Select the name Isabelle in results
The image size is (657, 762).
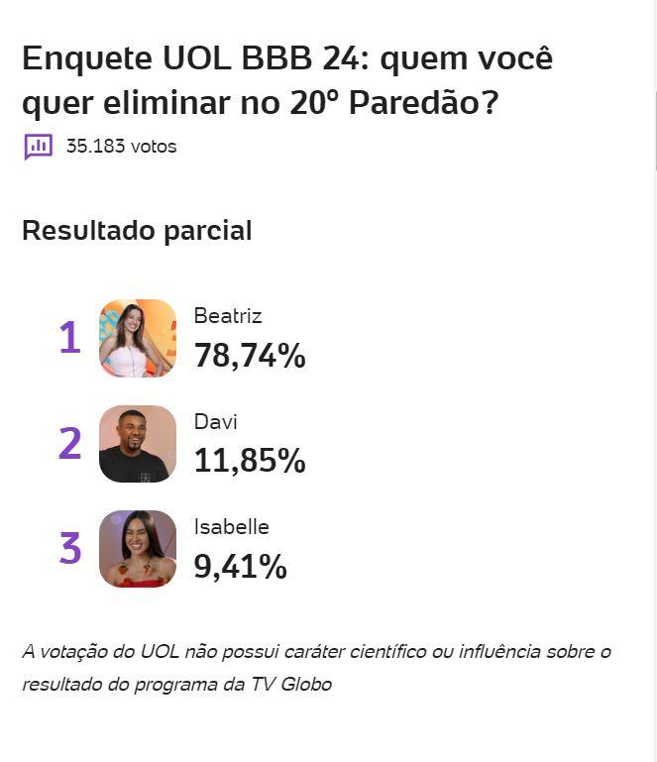pyautogui.click(x=232, y=527)
